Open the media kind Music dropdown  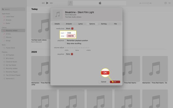click(x=69, y=28)
